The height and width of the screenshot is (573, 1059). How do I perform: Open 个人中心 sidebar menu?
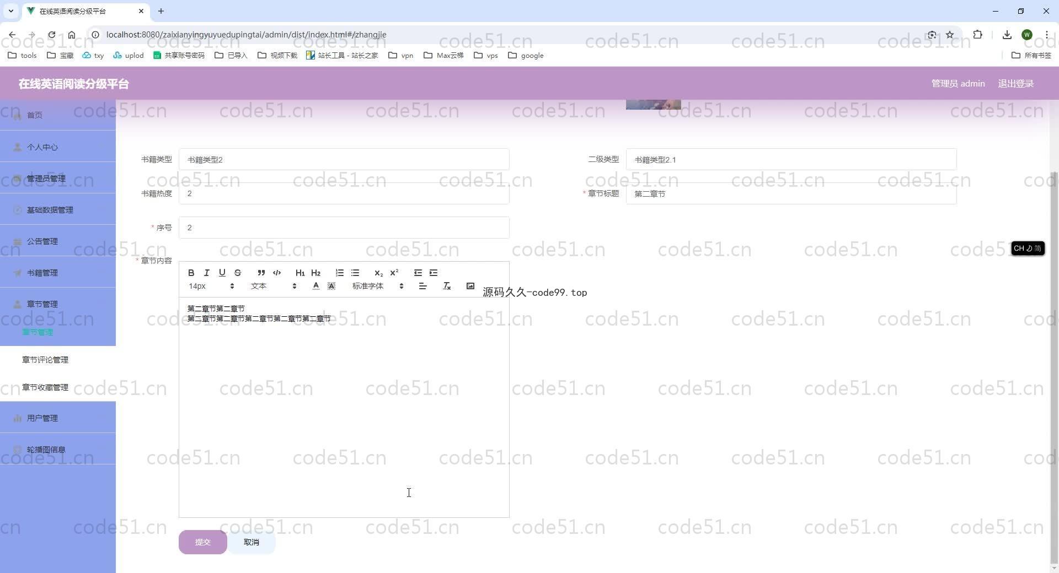pos(58,147)
